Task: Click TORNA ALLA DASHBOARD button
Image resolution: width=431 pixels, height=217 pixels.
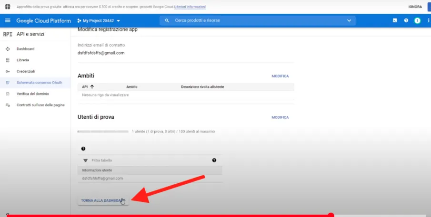Action: pyautogui.click(x=103, y=200)
